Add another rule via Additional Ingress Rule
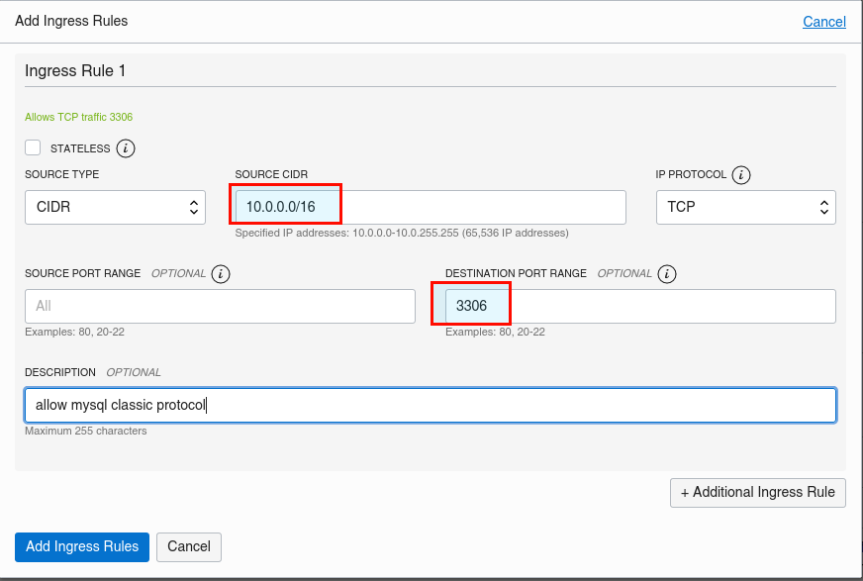This screenshot has height=581, width=863. 758,493
